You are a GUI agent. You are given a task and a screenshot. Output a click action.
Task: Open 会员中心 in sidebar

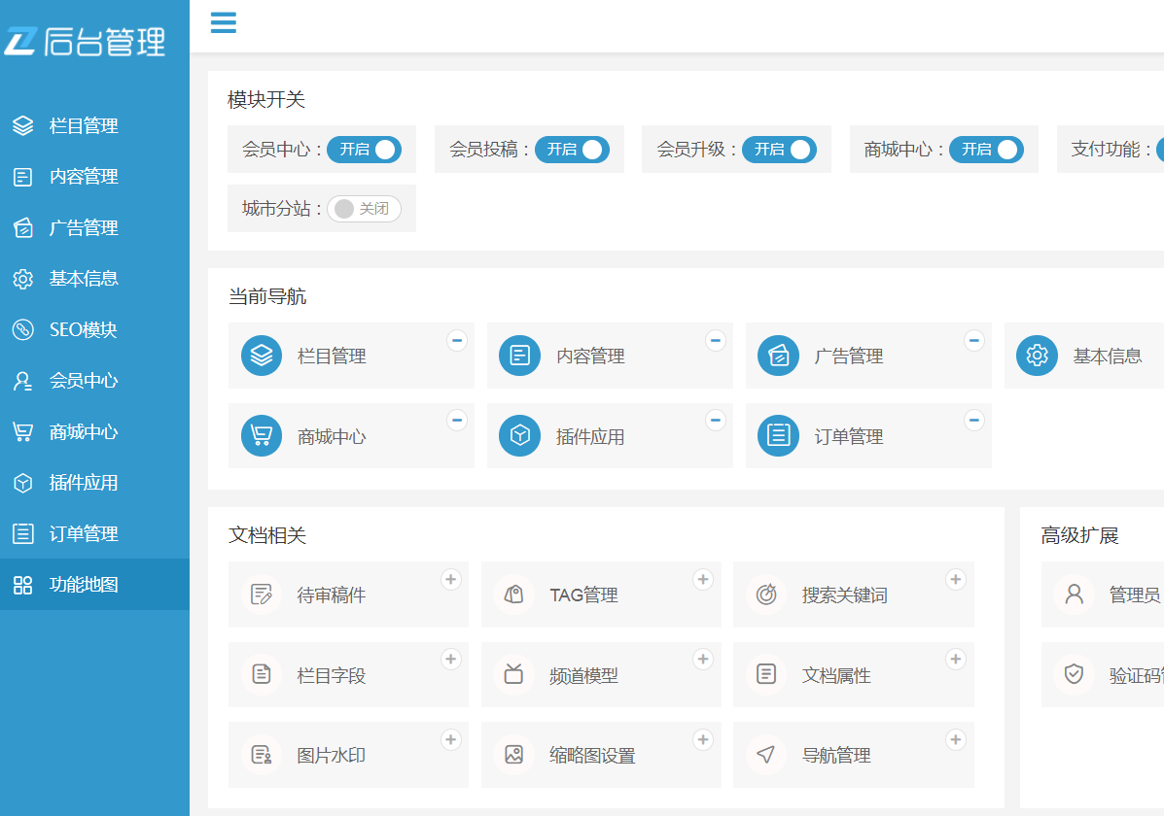94,381
